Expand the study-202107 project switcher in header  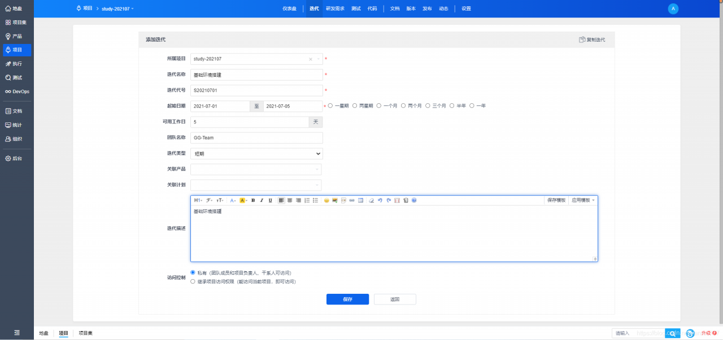(117, 8)
